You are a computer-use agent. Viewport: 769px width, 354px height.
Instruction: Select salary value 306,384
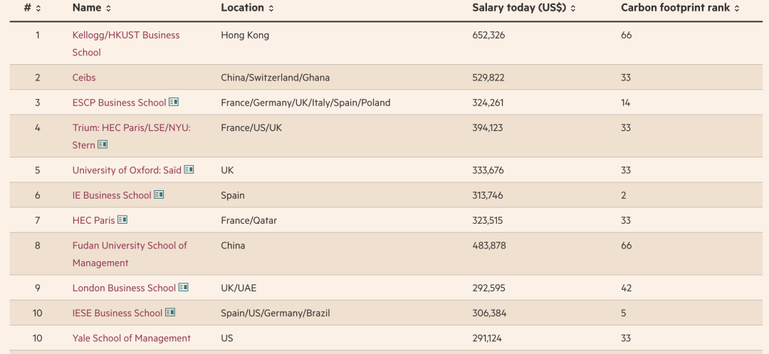[489, 313]
